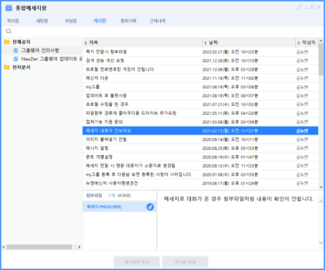The height and width of the screenshot is (270, 325).
Task: Click the left arrow of the horizontal scrollbar
Action: coord(4,247)
